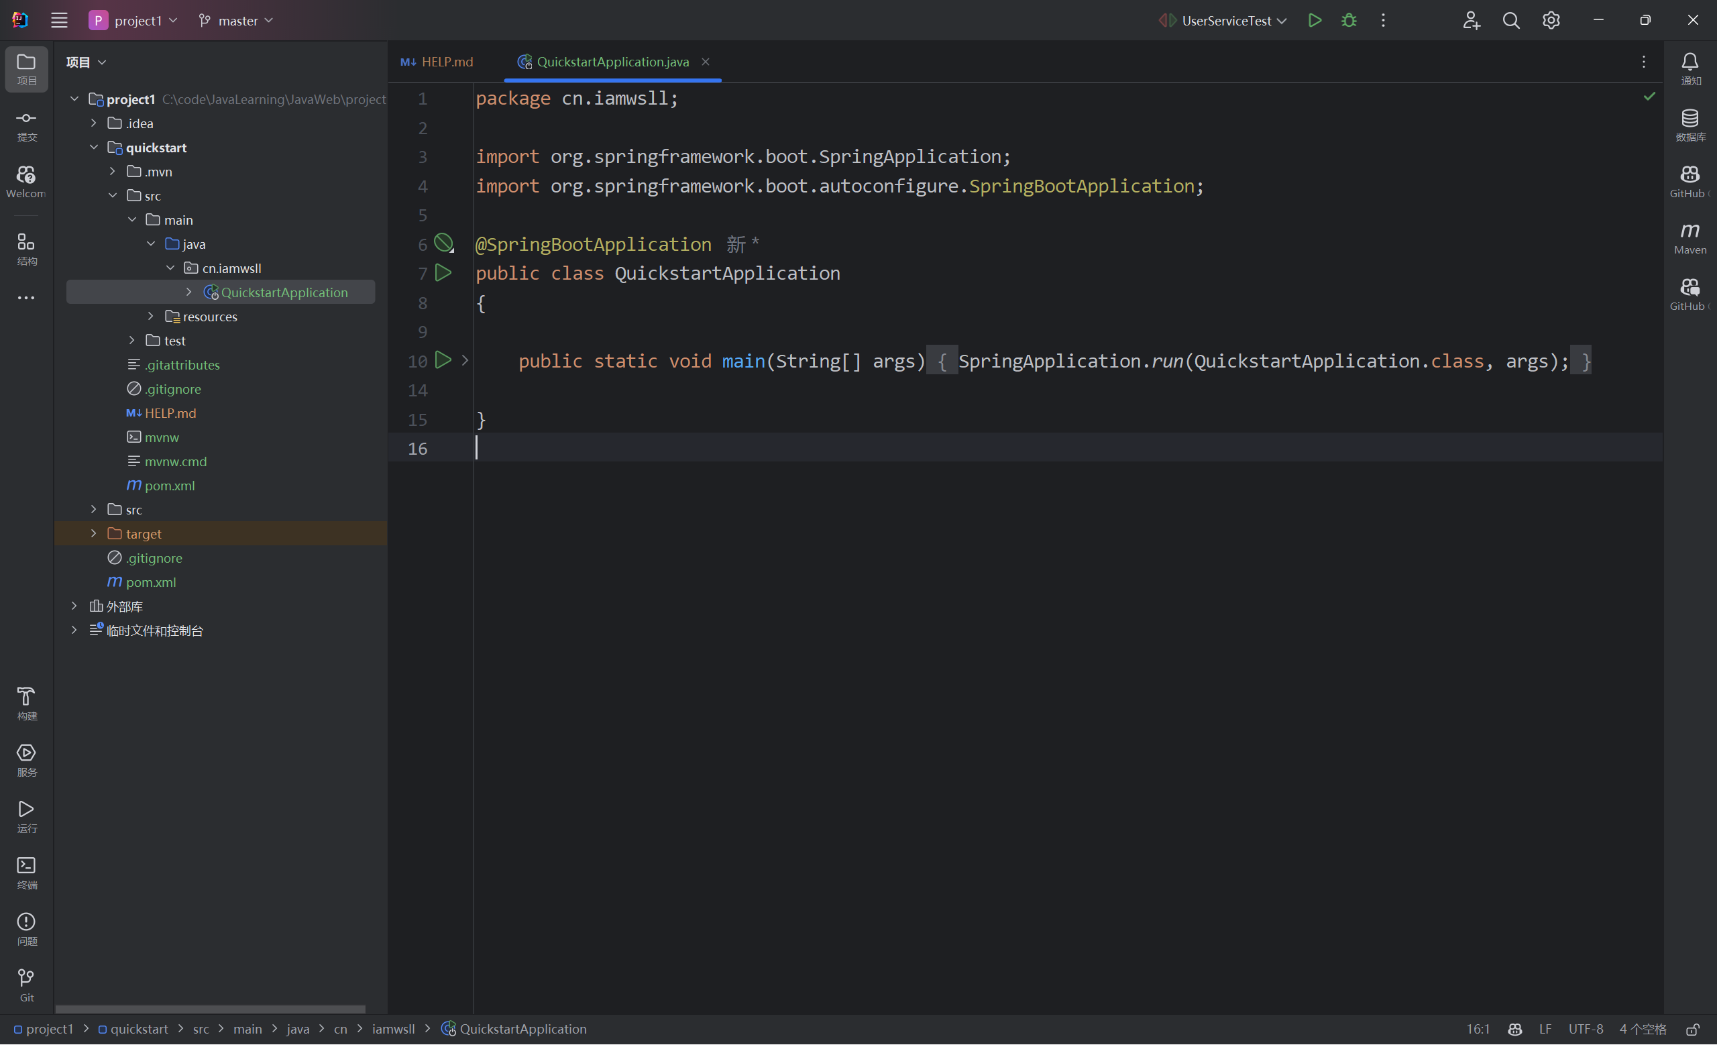Click the project tree horizontal scrollbar
Image resolution: width=1717 pixels, height=1045 pixels.
[210, 1009]
